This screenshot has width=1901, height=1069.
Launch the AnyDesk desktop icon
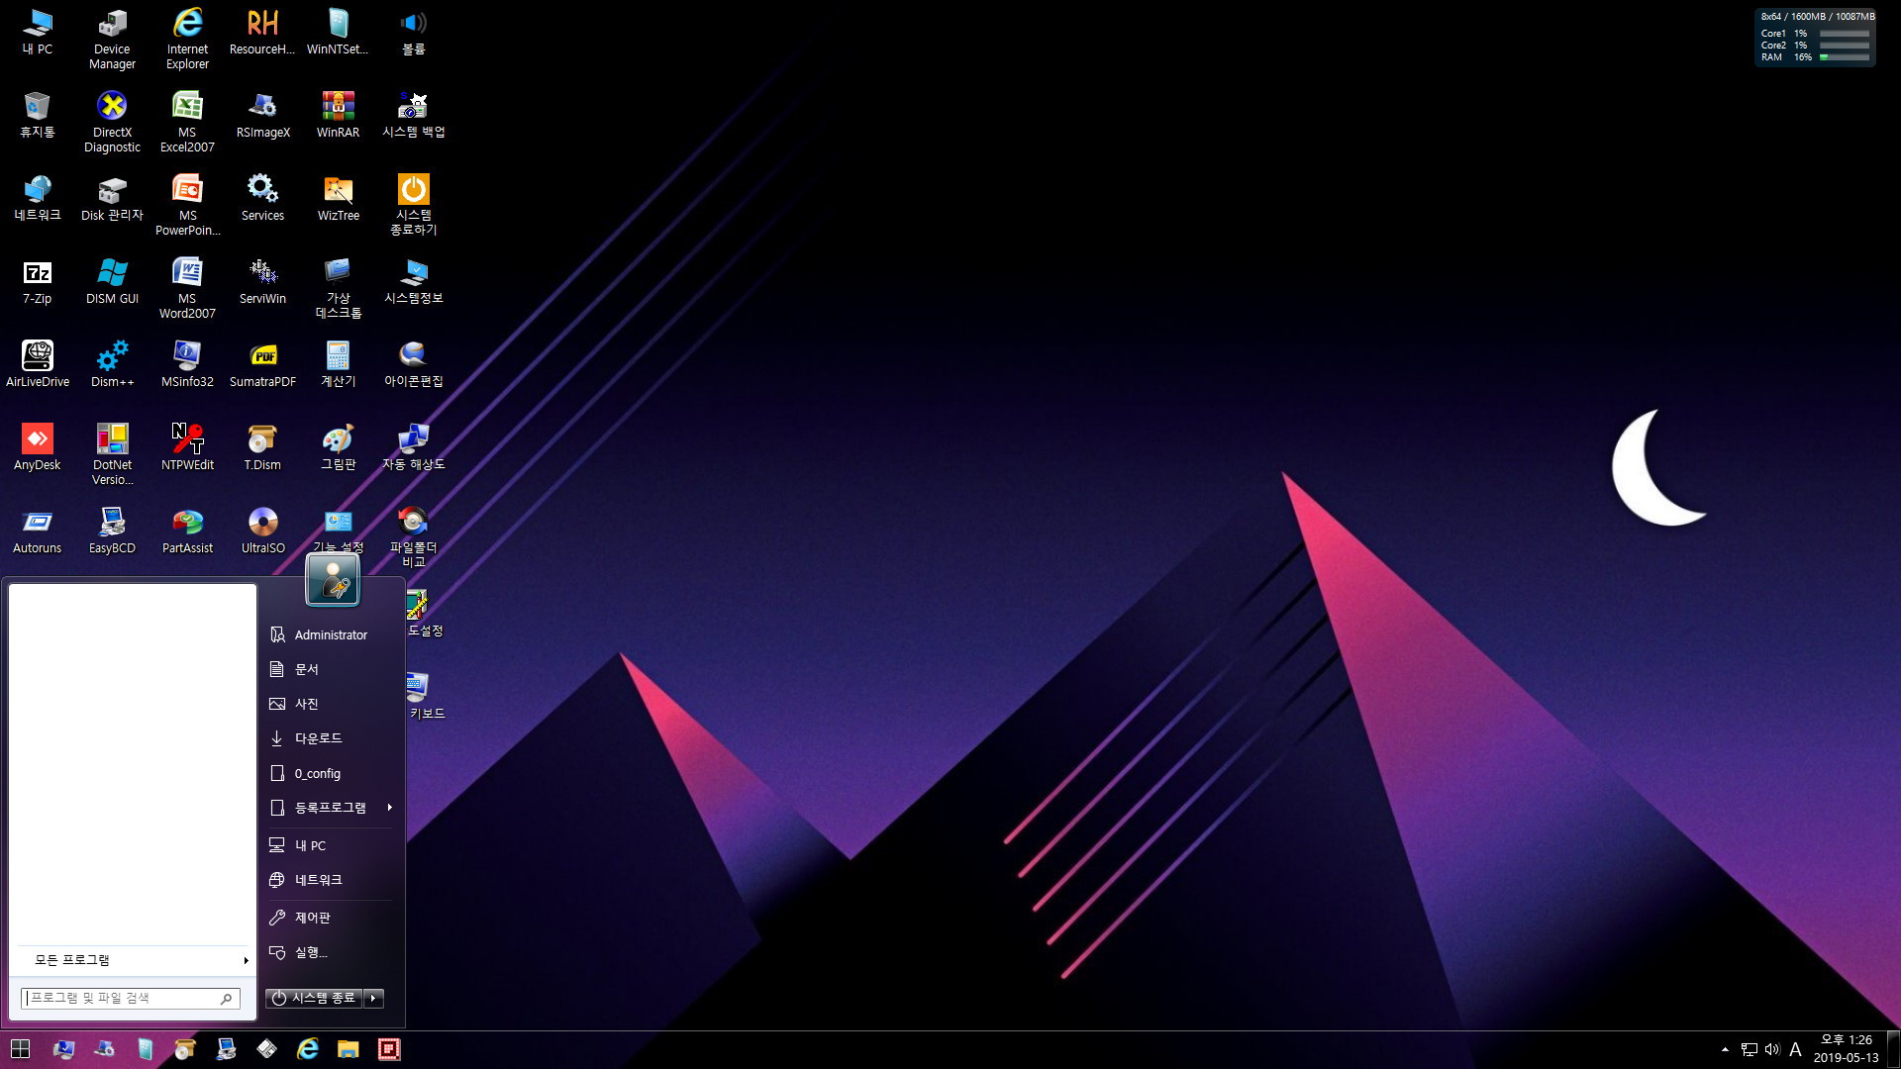click(x=38, y=446)
